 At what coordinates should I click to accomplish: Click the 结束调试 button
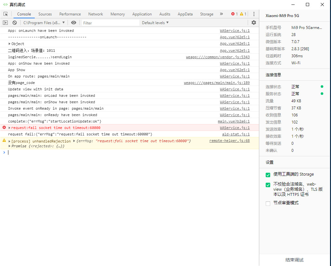click(x=294, y=260)
